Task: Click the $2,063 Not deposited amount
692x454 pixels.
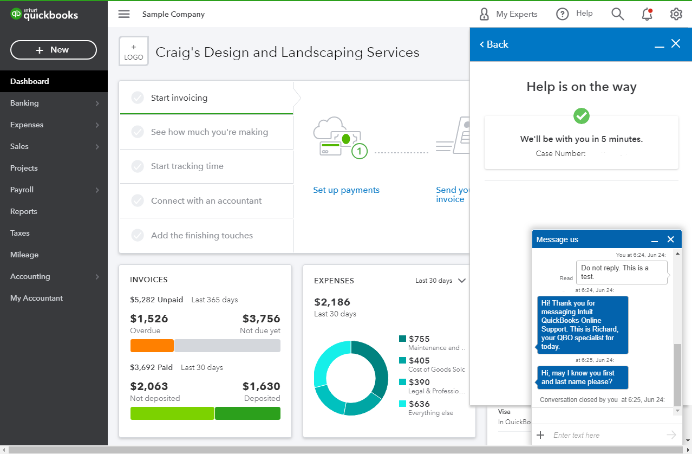Action: (149, 386)
